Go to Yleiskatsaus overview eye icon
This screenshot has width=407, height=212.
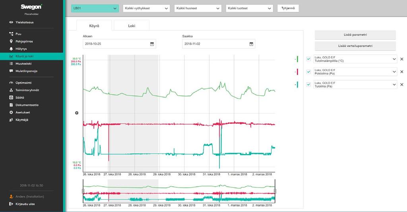click(11, 22)
